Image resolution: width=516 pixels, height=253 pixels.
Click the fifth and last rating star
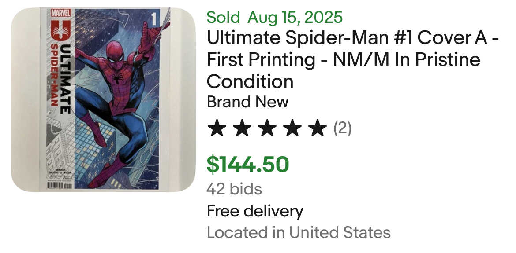317,128
